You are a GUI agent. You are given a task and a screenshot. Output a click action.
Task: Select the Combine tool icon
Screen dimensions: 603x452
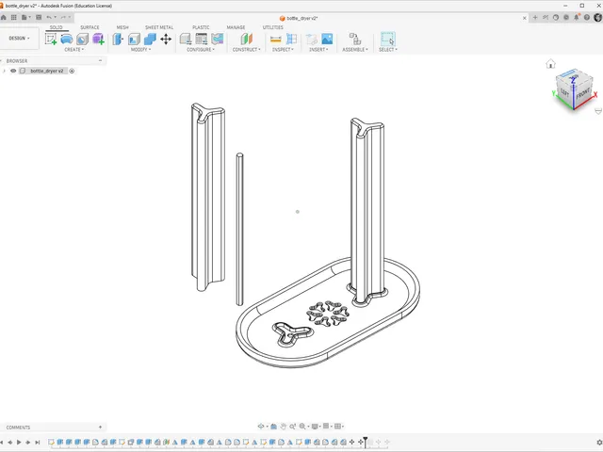coord(150,39)
